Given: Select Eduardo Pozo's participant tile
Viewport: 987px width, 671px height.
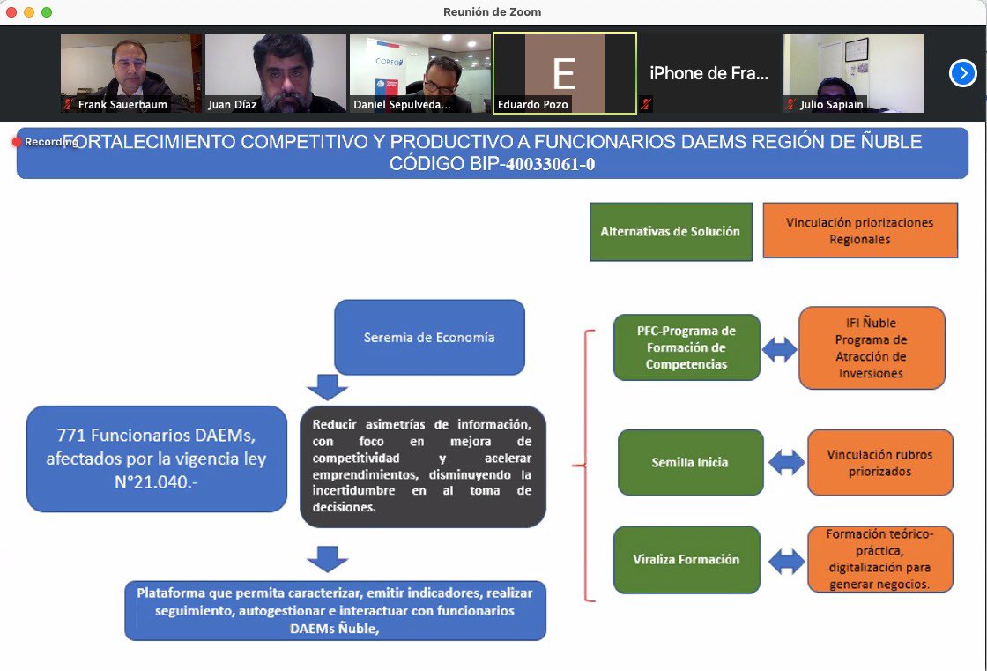Looking at the screenshot, I should coord(565,73).
